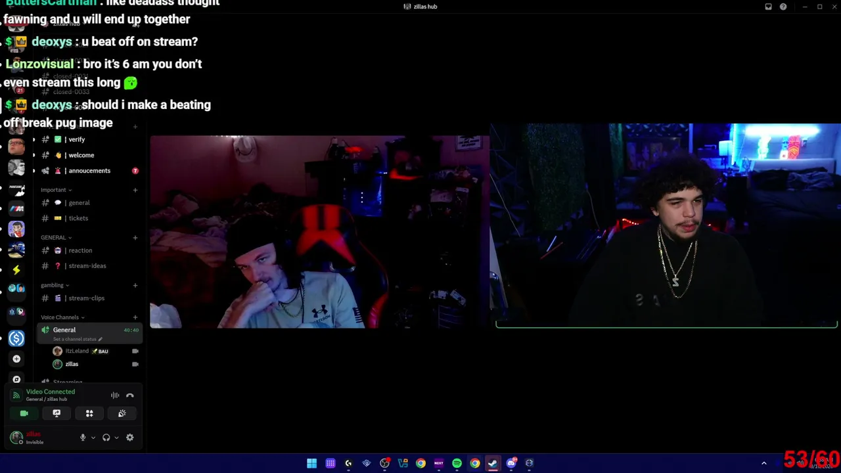
Task: Click the camera icon beside ItzLeland
Action: click(x=135, y=351)
